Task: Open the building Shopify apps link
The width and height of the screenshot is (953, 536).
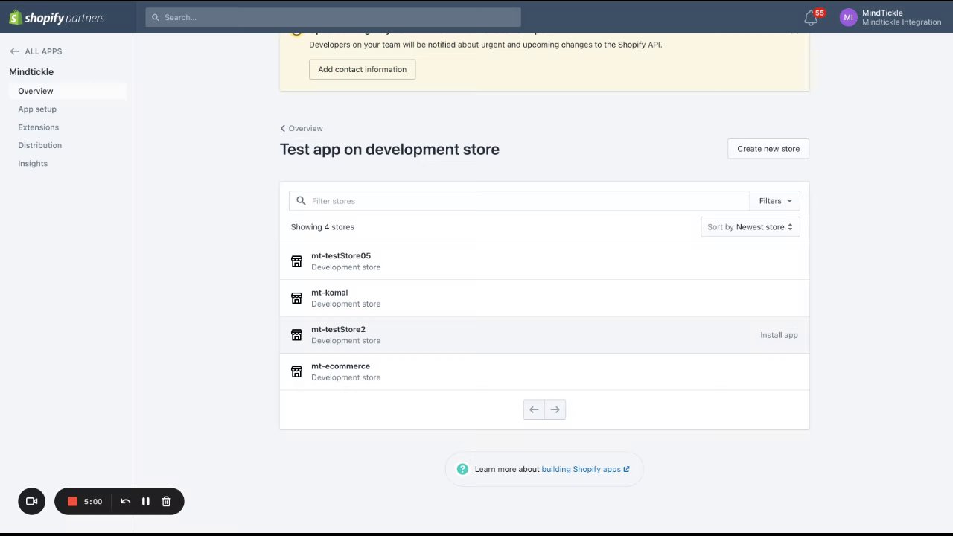Action: coord(585,469)
